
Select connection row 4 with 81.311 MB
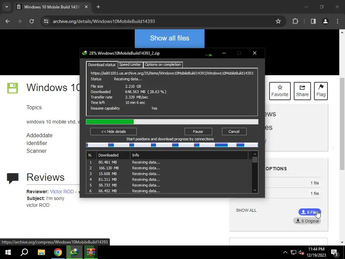169,179
